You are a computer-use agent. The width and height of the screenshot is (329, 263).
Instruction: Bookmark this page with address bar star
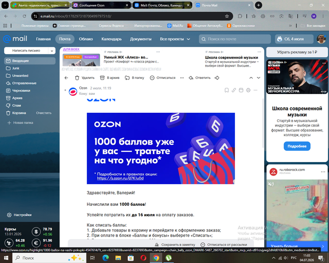coord(227,16)
